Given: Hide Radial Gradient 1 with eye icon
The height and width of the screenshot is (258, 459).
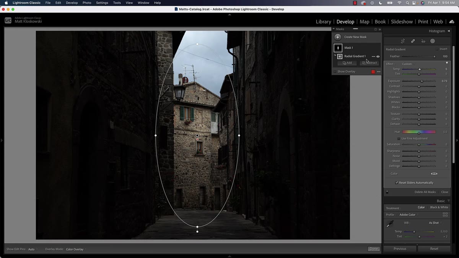Looking at the screenshot, I should tap(378, 56).
